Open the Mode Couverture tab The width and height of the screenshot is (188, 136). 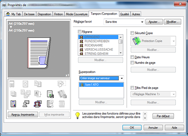click(77, 14)
